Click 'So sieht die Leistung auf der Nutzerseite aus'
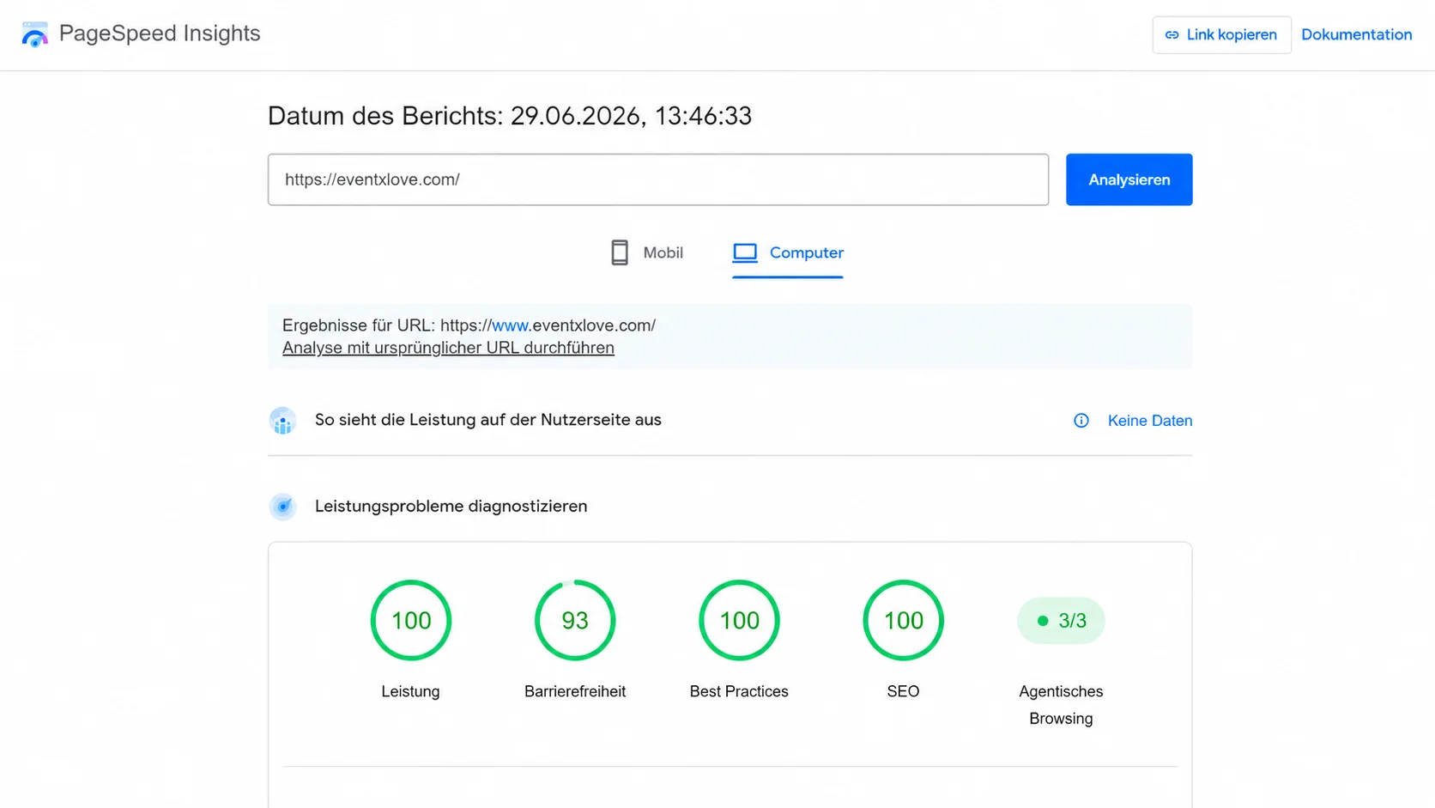This screenshot has width=1435, height=808. pyautogui.click(x=488, y=420)
